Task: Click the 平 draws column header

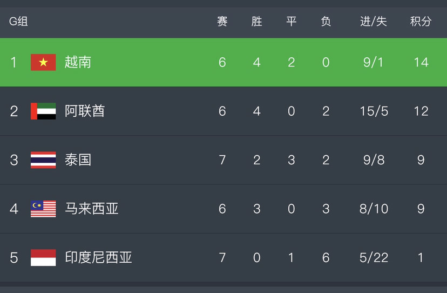Action: point(292,22)
